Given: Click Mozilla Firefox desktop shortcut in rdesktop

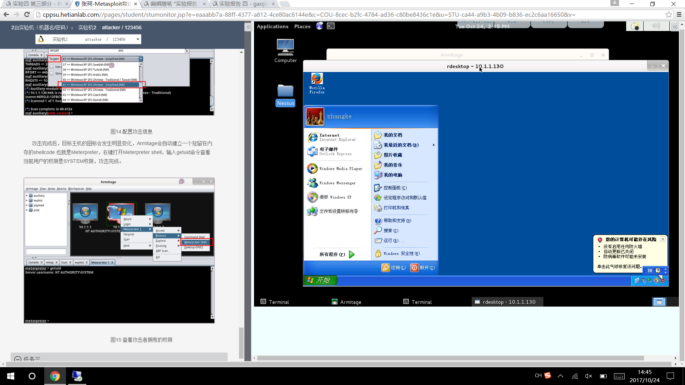Looking at the screenshot, I should (x=317, y=83).
